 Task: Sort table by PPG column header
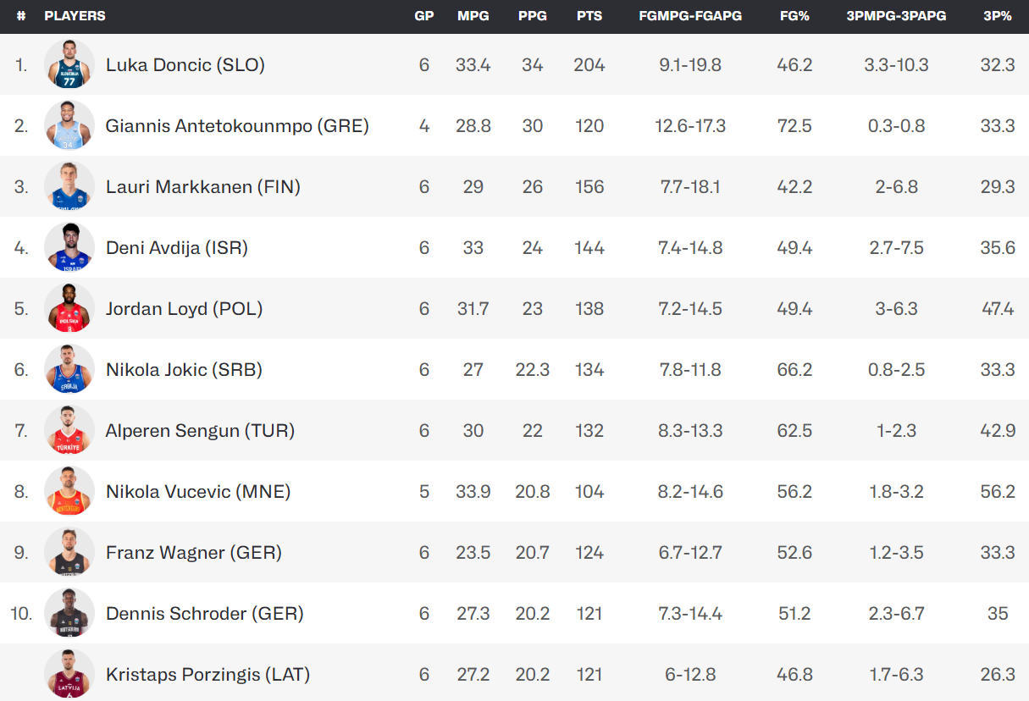(x=533, y=16)
